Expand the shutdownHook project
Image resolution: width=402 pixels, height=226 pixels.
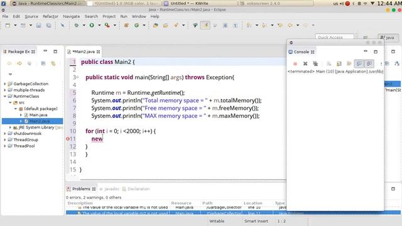click(x=4, y=134)
